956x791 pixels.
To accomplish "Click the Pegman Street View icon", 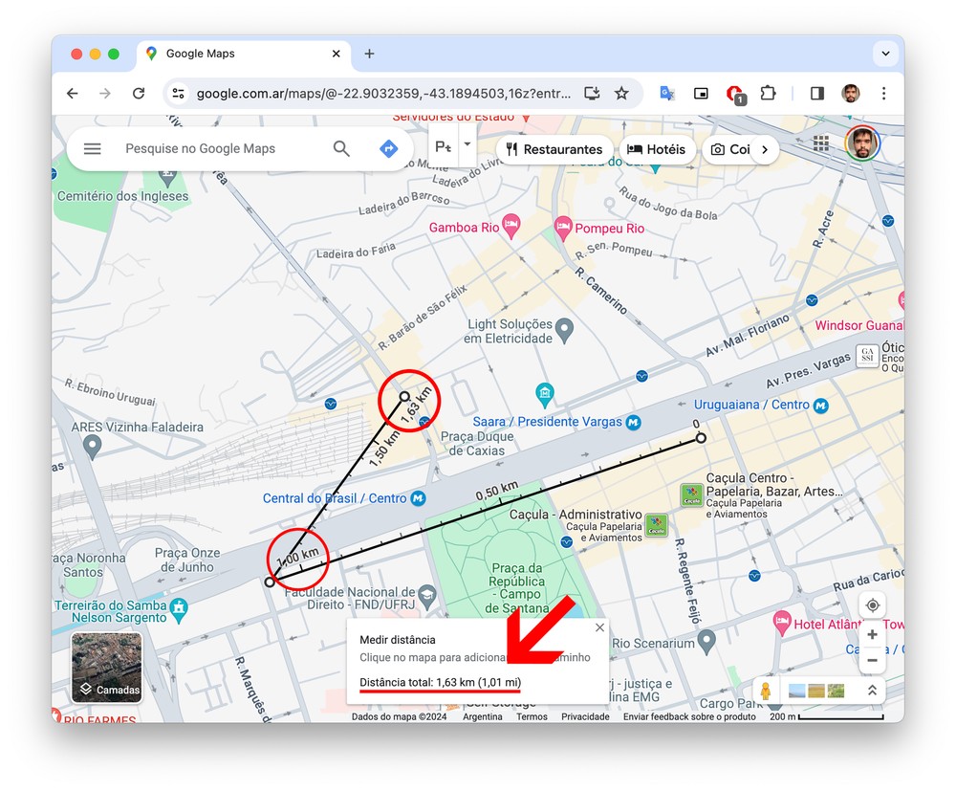I will (x=765, y=691).
